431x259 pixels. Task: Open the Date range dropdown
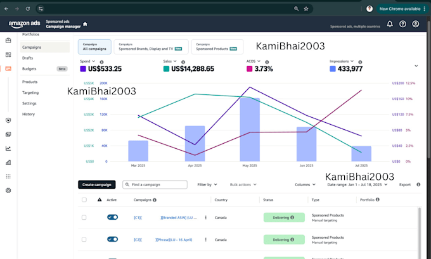(357, 184)
